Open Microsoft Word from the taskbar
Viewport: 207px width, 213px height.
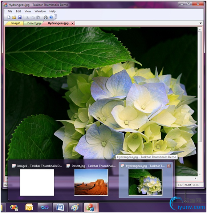60,207
